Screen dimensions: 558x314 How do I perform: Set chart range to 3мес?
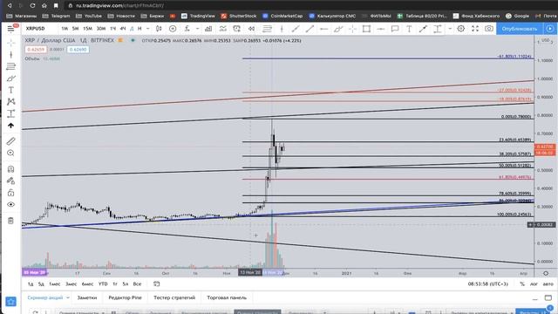[x=71, y=283]
